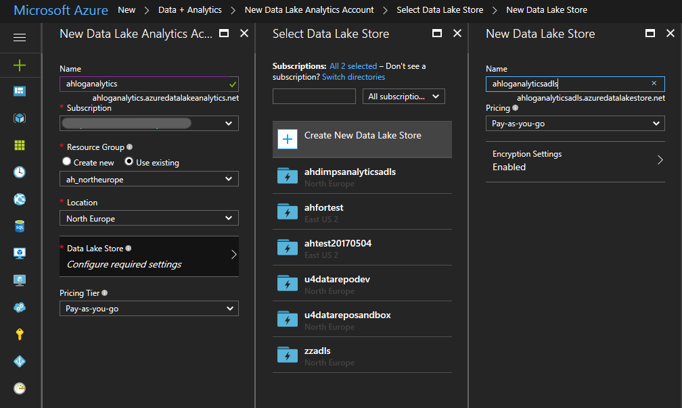Select the ahfortest store

click(362, 212)
